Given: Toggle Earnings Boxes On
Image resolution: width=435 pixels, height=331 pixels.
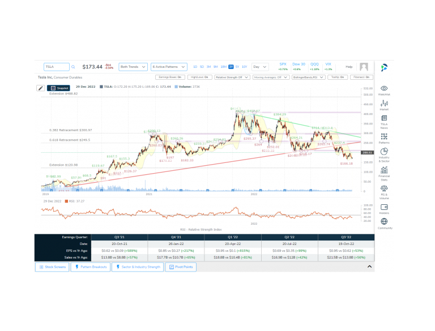Looking at the screenshot, I should [170, 78].
